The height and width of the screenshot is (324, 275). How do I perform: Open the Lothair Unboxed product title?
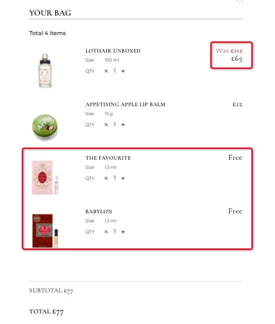(113, 51)
